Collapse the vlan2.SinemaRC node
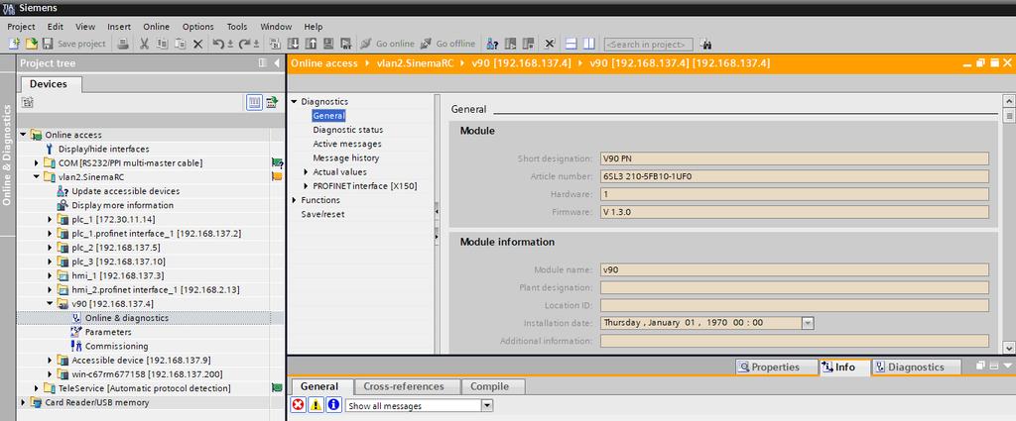The height and width of the screenshot is (421, 1016). 37,176
